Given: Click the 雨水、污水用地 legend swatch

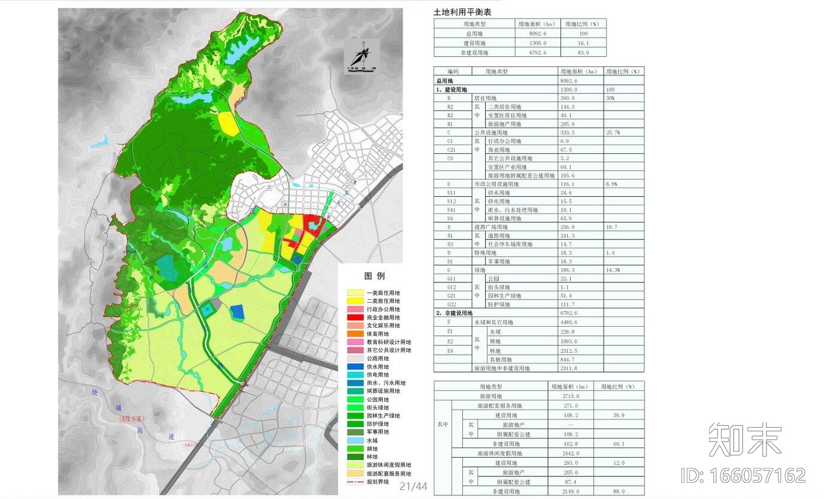Looking at the screenshot, I should pyautogui.click(x=355, y=383).
